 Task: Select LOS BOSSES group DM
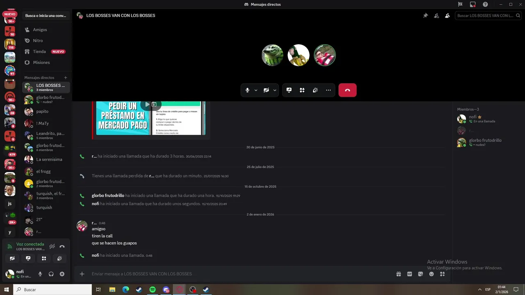tap(46, 87)
